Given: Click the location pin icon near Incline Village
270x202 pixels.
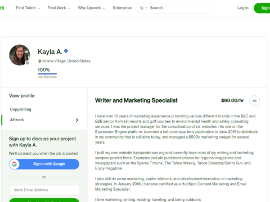Looking at the screenshot, I should [39, 61].
